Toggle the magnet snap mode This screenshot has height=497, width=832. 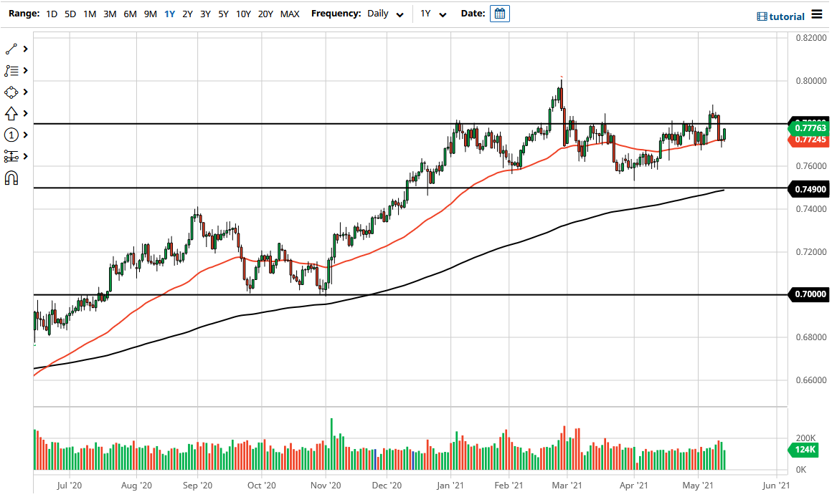tap(11, 178)
